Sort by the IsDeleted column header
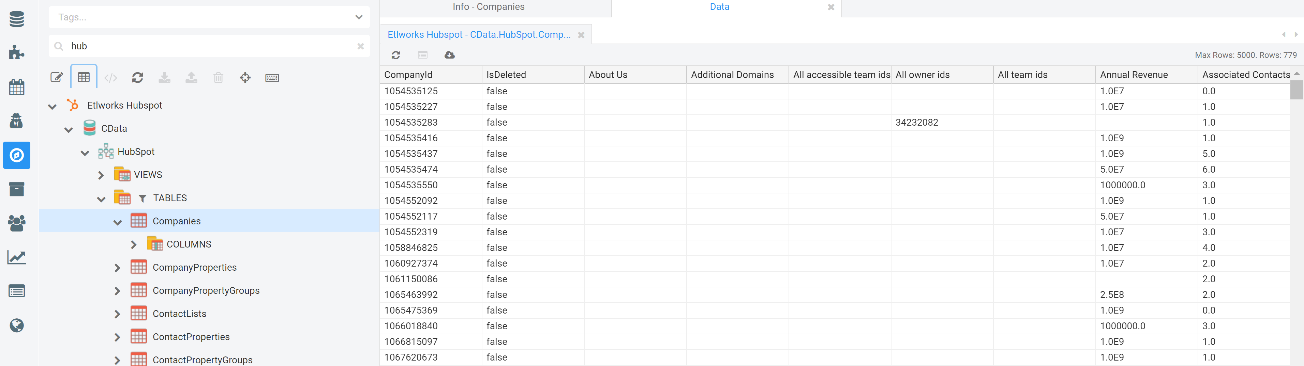Viewport: 1304px width, 366px height. pyautogui.click(x=533, y=75)
